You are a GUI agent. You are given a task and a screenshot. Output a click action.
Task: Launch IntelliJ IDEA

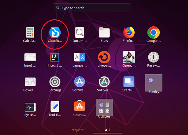[55, 57]
